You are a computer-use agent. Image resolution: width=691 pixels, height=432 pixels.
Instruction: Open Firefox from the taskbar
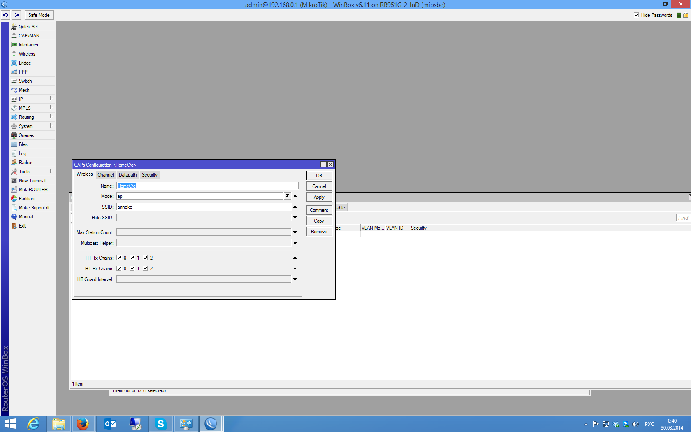tap(83, 423)
